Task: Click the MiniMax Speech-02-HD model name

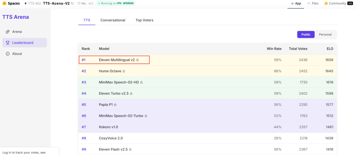Action: tap(119, 82)
